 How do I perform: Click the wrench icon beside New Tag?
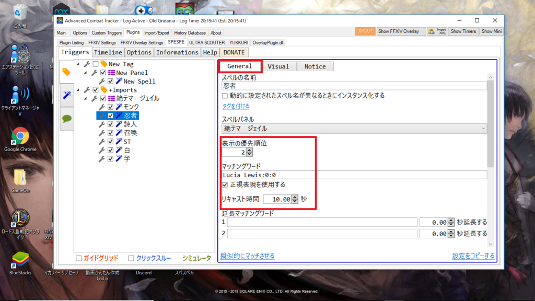(87, 64)
